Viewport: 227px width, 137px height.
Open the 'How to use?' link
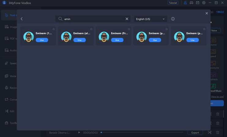pos(218,97)
